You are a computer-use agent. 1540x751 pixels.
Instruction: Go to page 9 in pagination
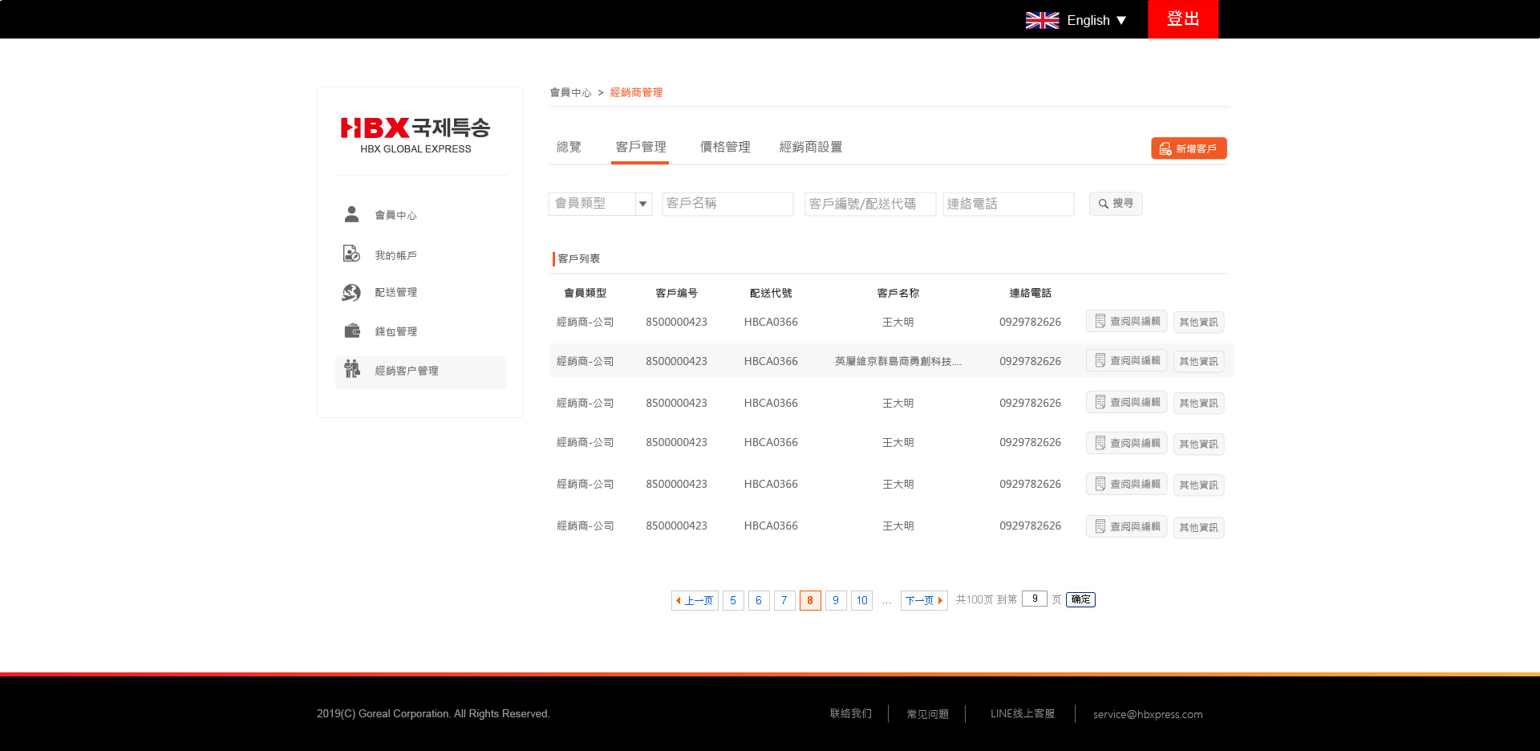(x=836, y=600)
